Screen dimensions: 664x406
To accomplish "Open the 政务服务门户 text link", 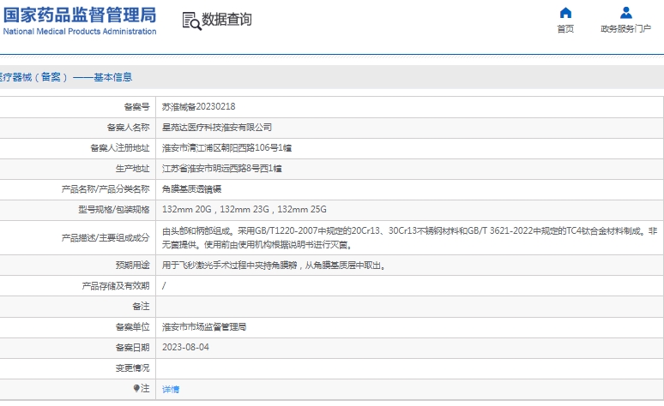I will (x=626, y=29).
